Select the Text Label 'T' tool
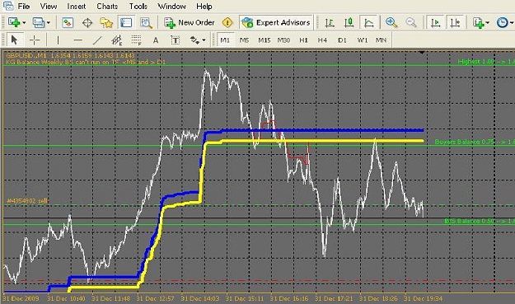The width and height of the screenshot is (515, 304). click(x=176, y=40)
